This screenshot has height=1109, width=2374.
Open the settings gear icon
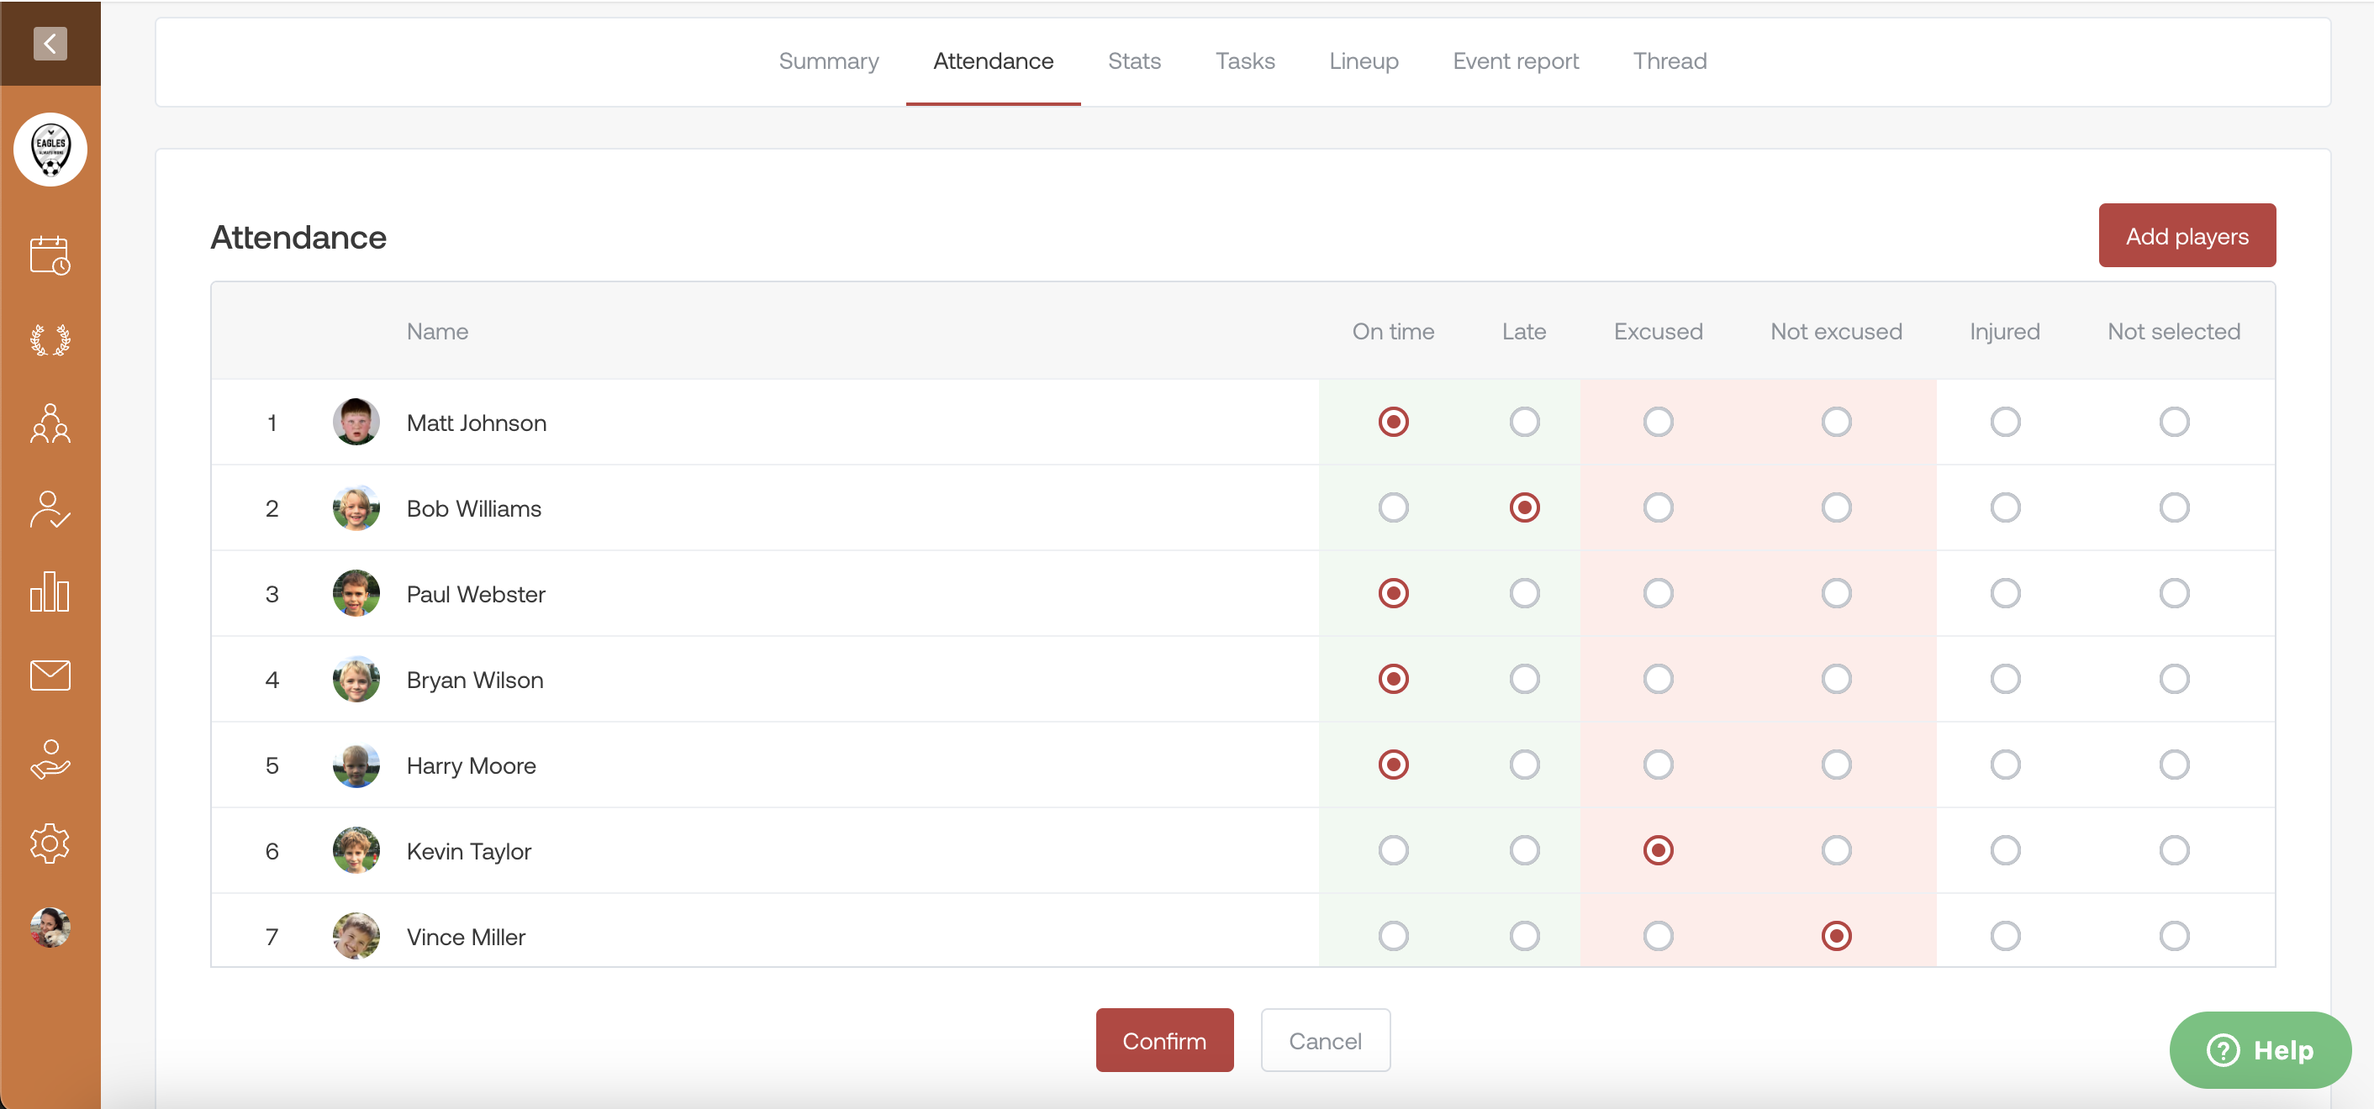tap(50, 843)
